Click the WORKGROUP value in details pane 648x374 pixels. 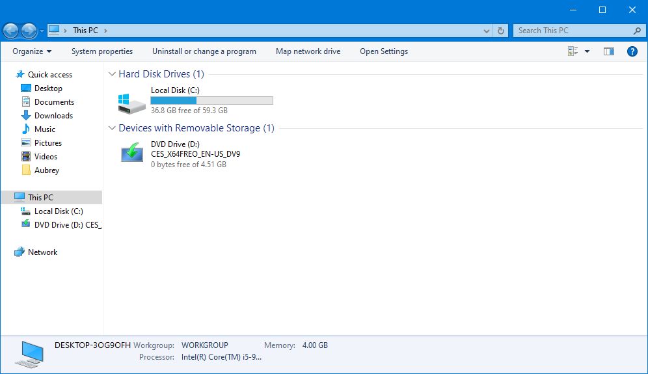click(204, 345)
